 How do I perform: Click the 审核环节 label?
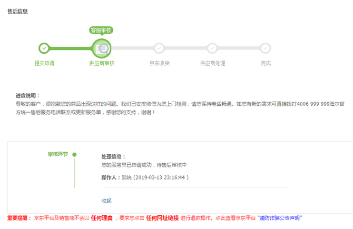[x=58, y=154]
